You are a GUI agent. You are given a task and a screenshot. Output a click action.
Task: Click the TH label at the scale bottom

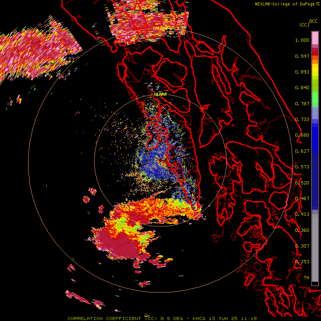click(x=306, y=278)
